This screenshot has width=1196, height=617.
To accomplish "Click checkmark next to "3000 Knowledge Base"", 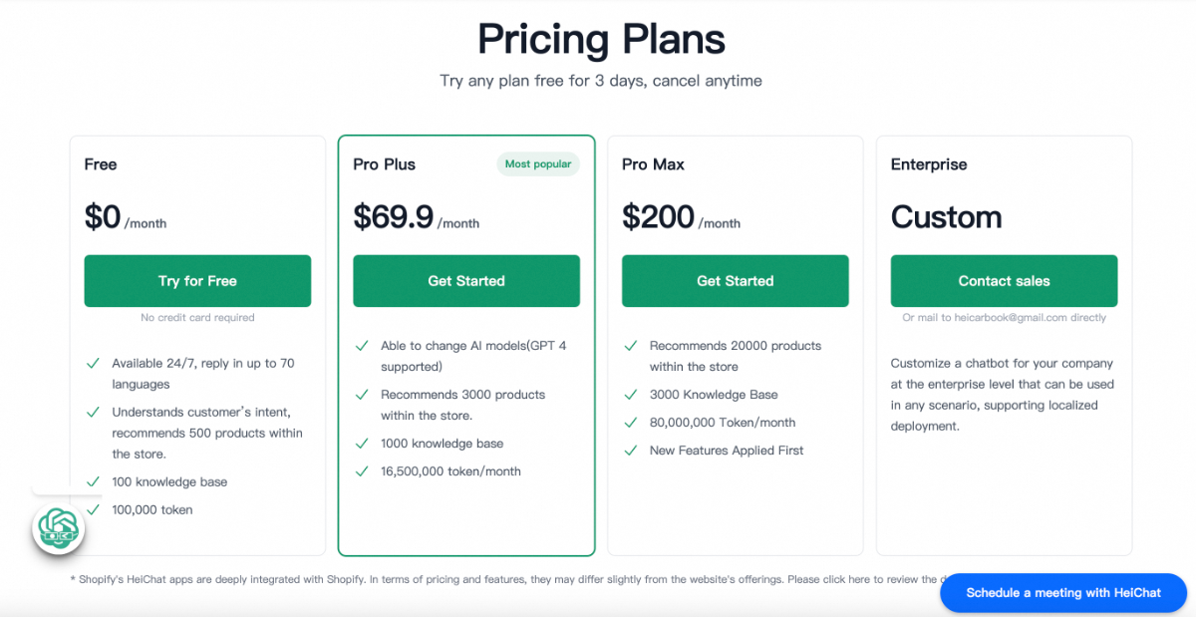I will (631, 395).
